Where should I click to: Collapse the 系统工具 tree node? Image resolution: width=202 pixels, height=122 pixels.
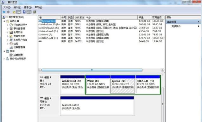click(x=4, y=21)
